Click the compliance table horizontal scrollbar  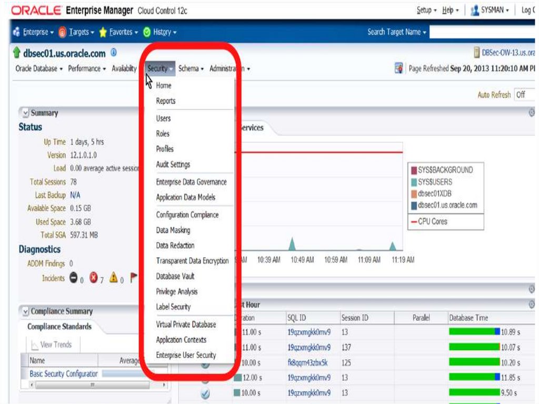[94, 385]
